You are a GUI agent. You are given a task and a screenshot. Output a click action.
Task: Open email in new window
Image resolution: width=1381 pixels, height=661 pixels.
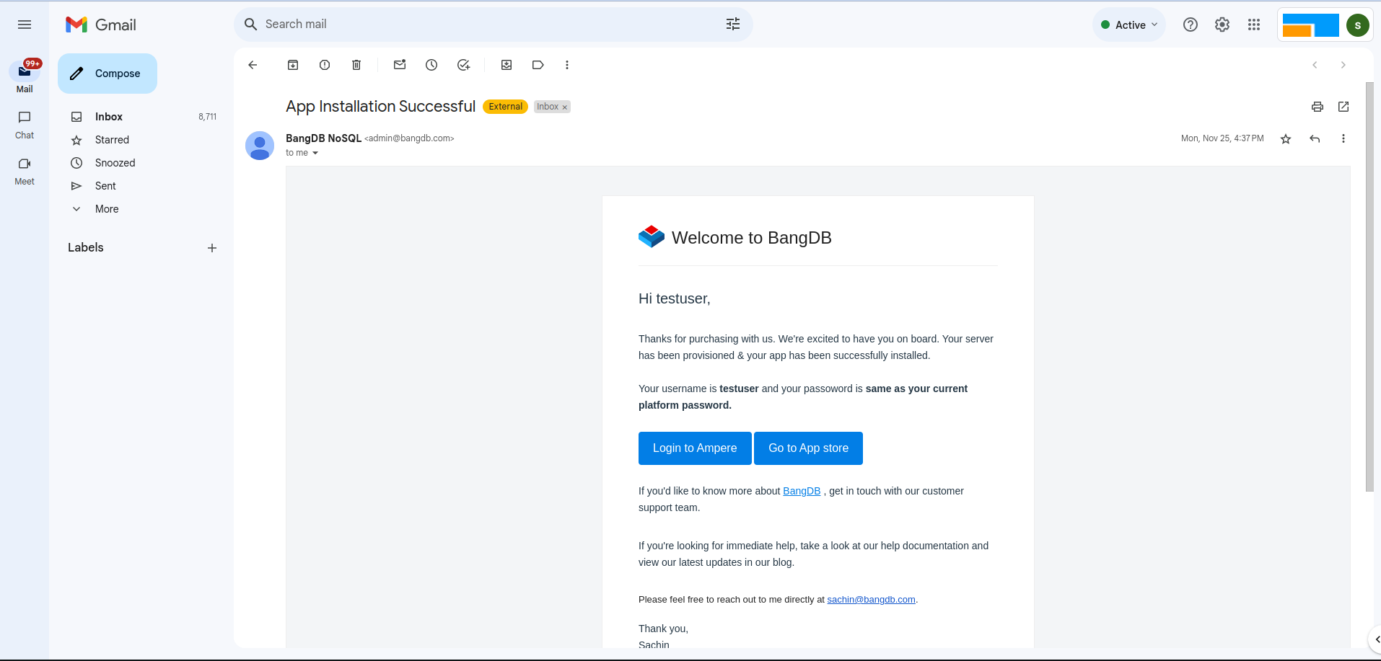click(x=1343, y=107)
